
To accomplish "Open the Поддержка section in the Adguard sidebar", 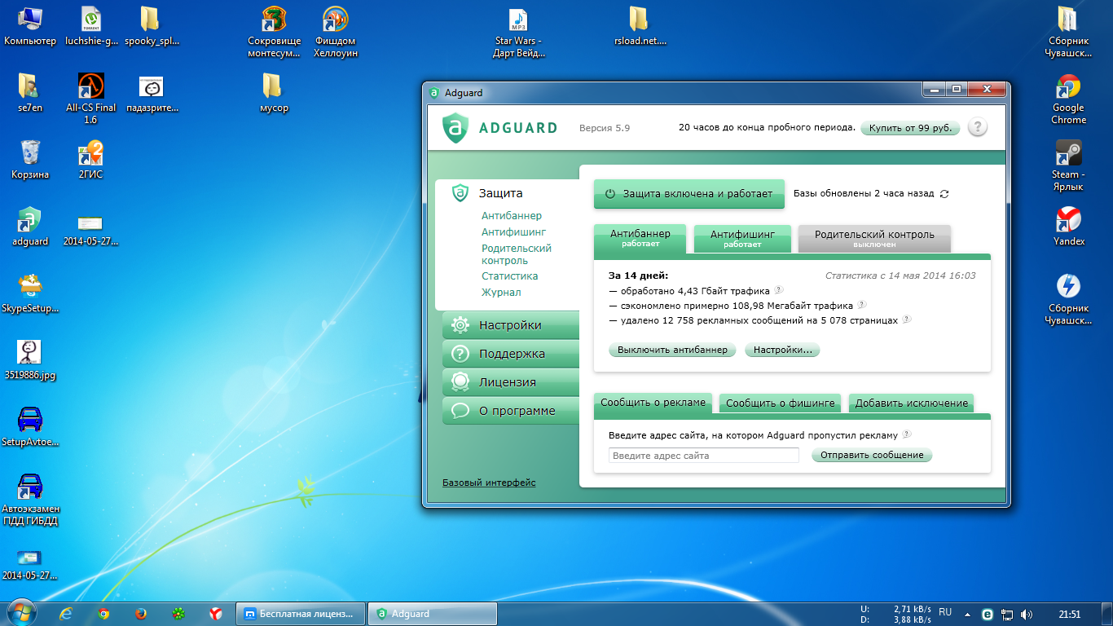I will coord(511,354).
